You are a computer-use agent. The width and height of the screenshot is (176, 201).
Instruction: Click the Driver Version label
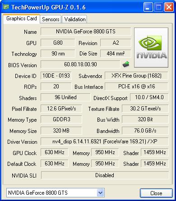[22, 142]
